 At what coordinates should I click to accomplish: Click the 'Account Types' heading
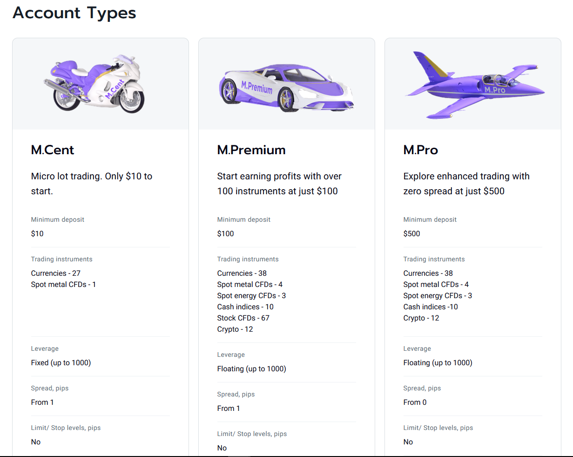click(x=74, y=13)
